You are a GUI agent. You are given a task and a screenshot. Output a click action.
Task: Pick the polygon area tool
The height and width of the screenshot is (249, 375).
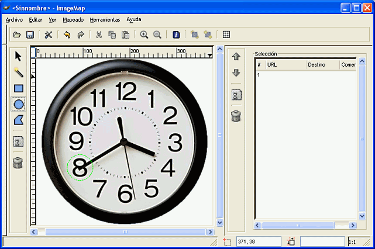[18, 120]
